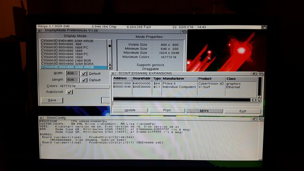Click display mode list scroll-down arrow
The width and height of the screenshot is (304, 171).
click(110, 68)
